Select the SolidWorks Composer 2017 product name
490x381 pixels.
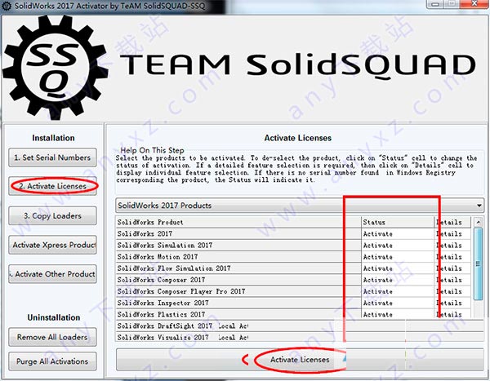tap(238, 280)
